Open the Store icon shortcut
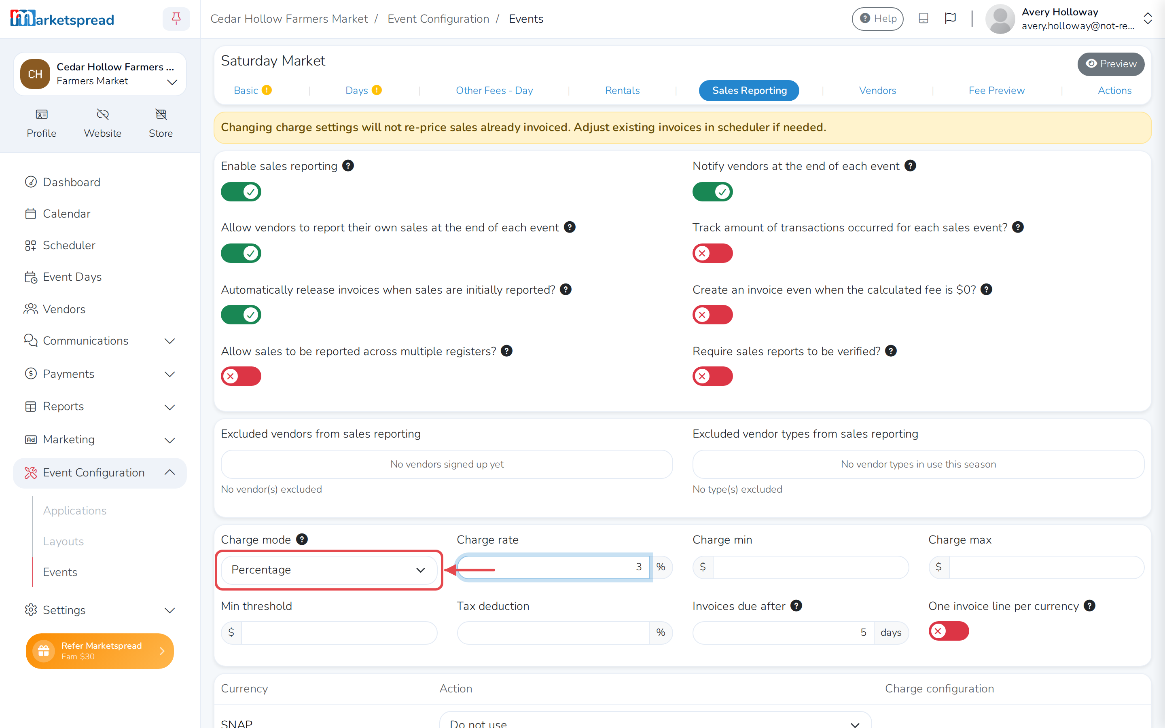This screenshot has height=728, width=1165. pyautogui.click(x=161, y=123)
